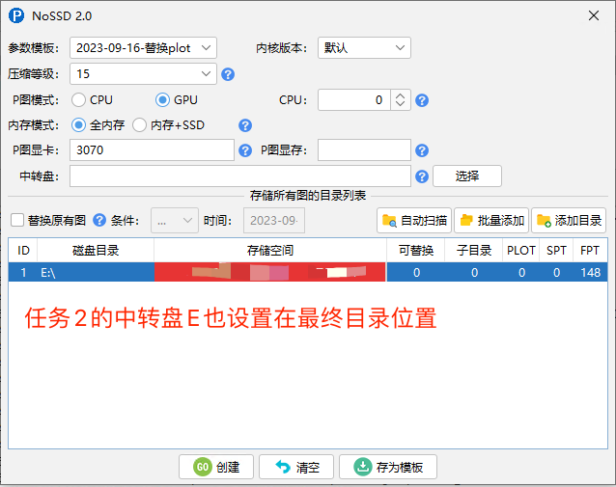Click the help icon next to 压缩等级
616x487 pixels.
(x=228, y=74)
